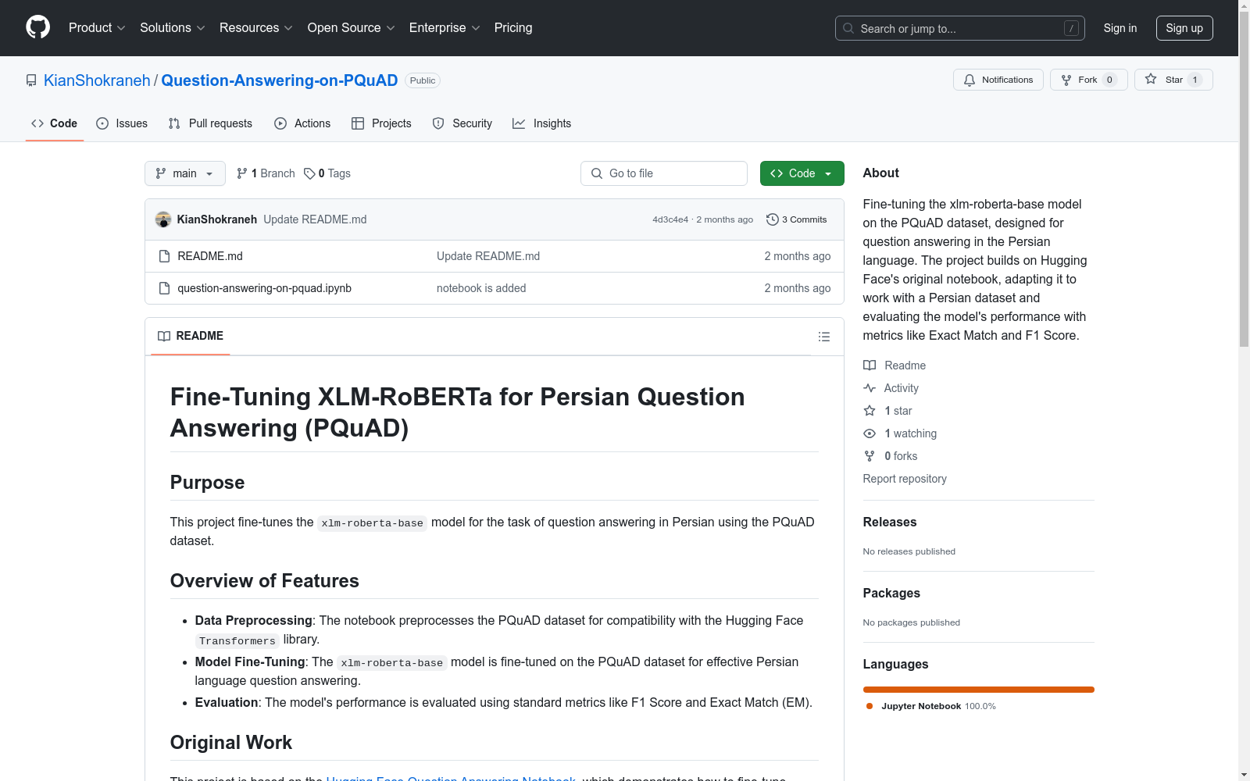Screen dimensions: 1250x781
Task: Click the magnifier icon in Go to file
Action: click(597, 173)
